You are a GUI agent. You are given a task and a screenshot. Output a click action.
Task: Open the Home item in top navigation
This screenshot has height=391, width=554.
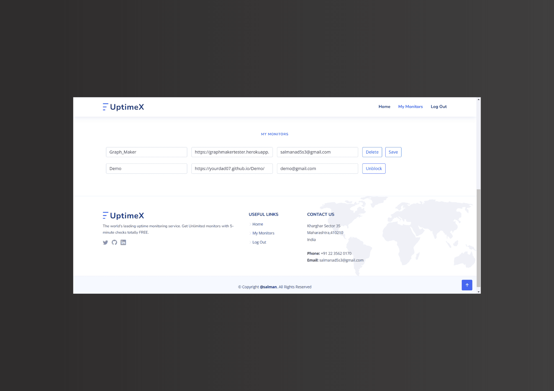pyautogui.click(x=384, y=106)
